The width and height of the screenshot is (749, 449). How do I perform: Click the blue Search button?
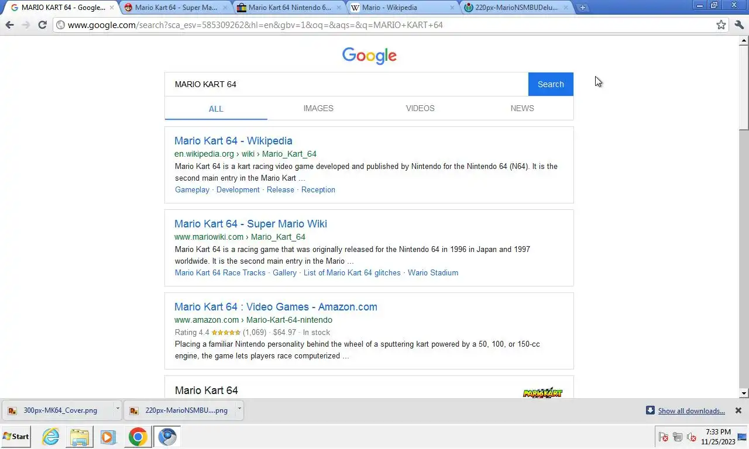(551, 84)
